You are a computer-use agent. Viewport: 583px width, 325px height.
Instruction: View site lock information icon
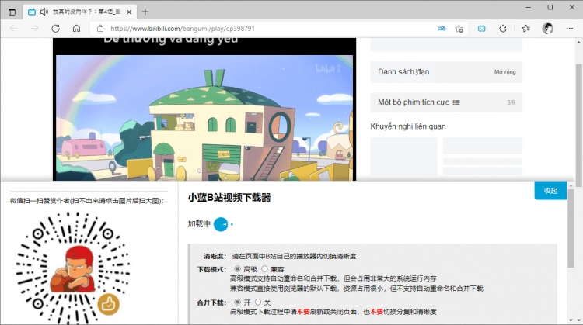tap(100, 29)
